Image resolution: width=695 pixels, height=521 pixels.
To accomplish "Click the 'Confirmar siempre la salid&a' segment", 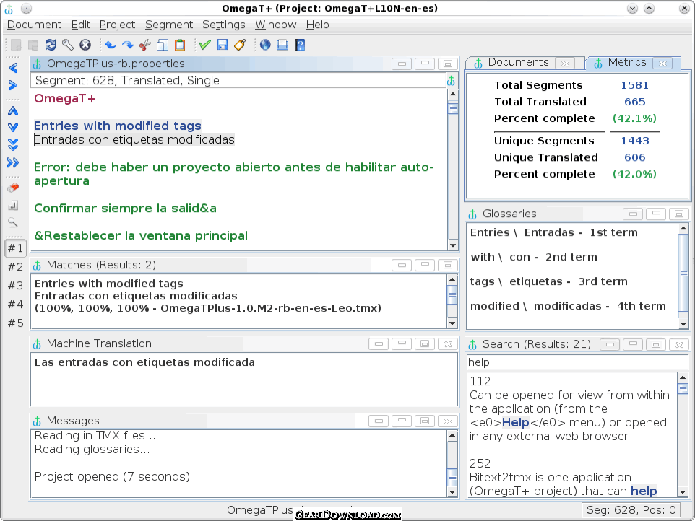I will (126, 208).
